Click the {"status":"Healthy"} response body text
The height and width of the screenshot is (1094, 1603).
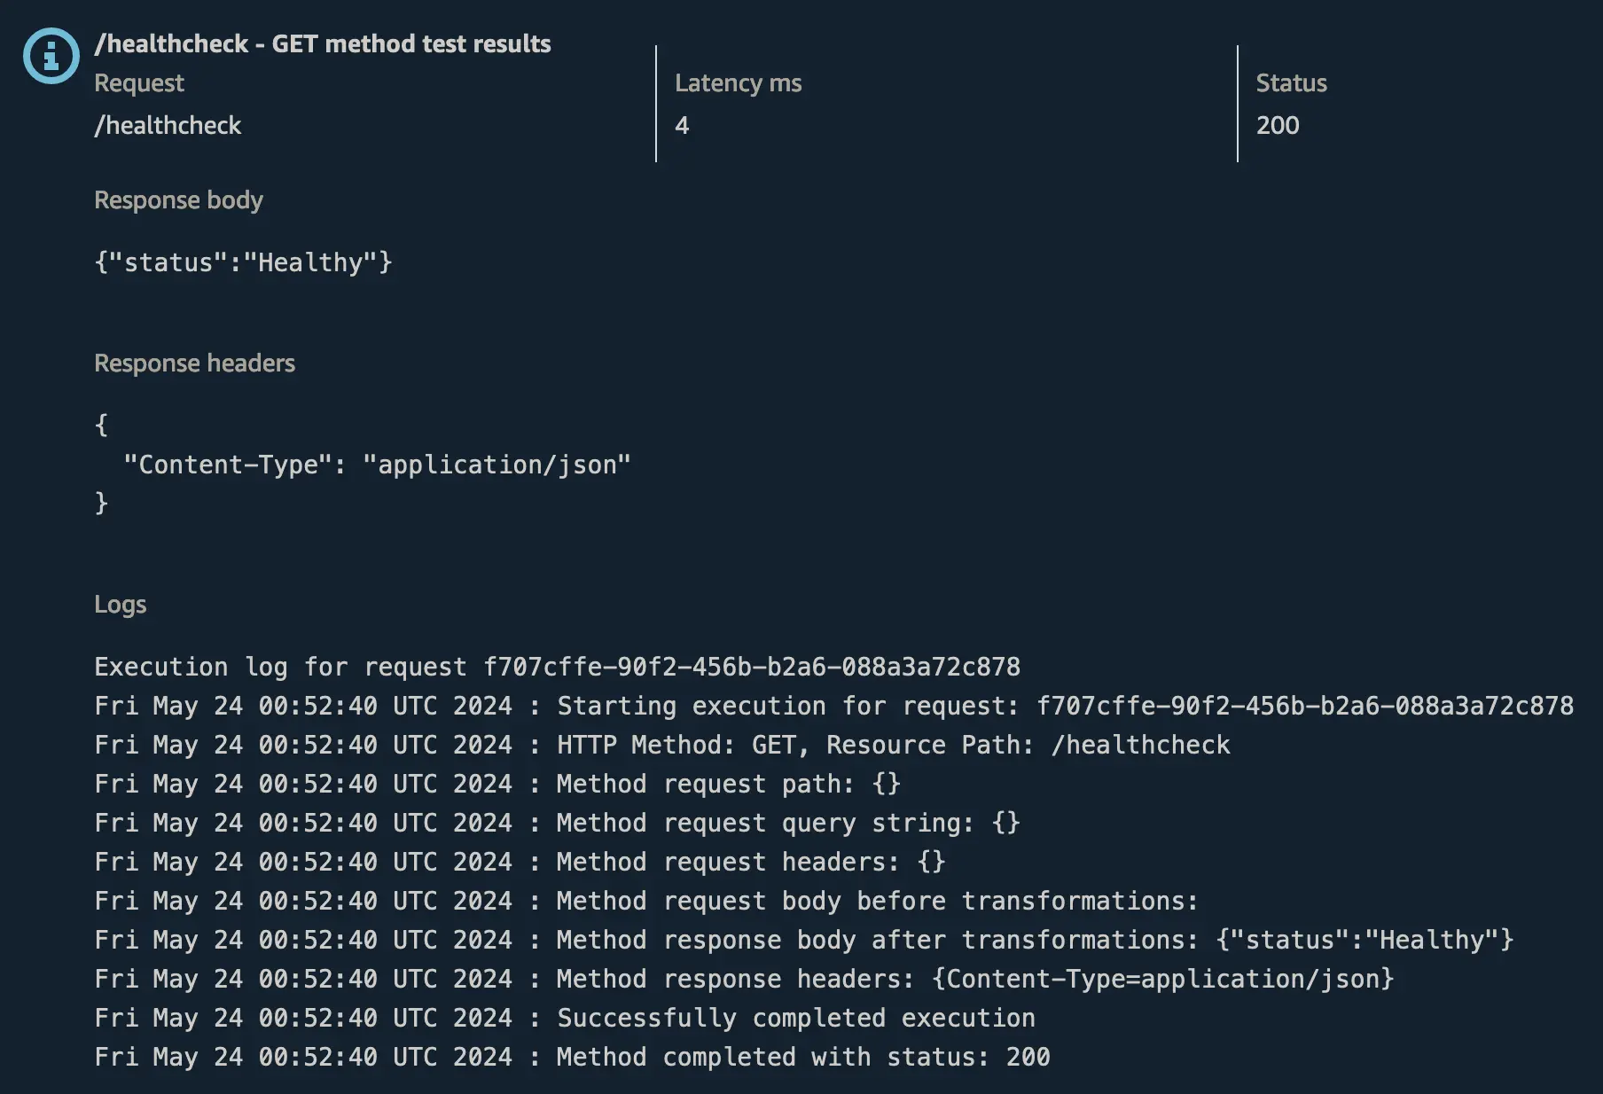pos(243,262)
